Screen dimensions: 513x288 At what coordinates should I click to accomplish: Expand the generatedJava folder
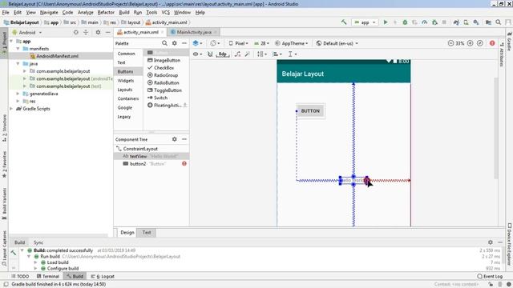click(x=18, y=94)
